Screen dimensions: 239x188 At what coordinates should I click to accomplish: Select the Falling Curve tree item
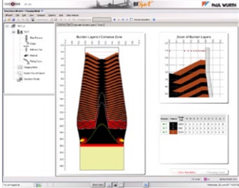pos(36,61)
